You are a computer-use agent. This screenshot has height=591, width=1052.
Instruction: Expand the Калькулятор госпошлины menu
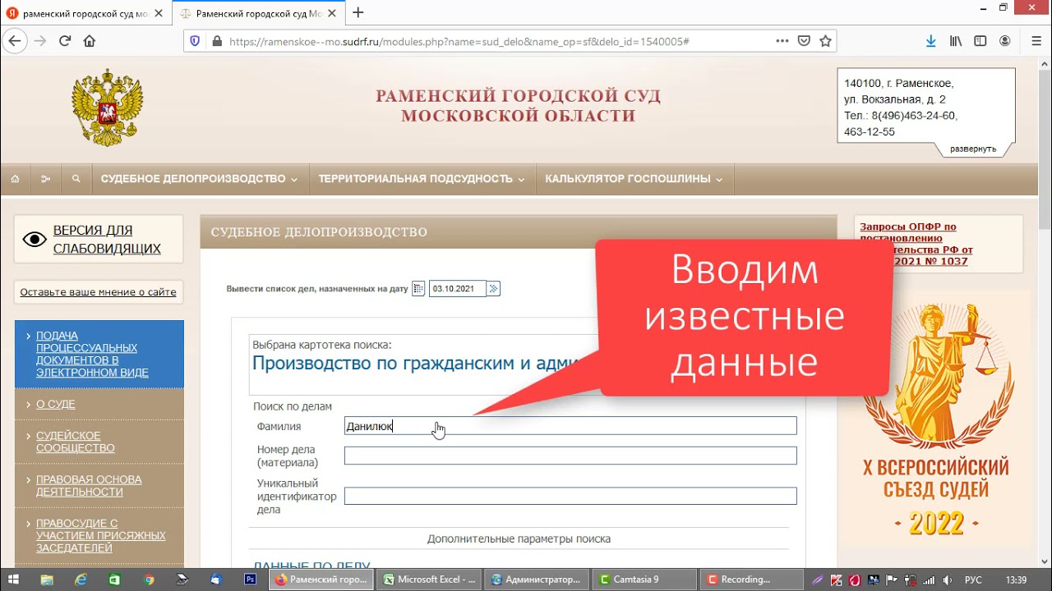(634, 179)
